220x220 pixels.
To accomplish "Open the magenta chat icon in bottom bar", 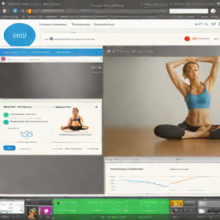I will (x=46, y=211).
